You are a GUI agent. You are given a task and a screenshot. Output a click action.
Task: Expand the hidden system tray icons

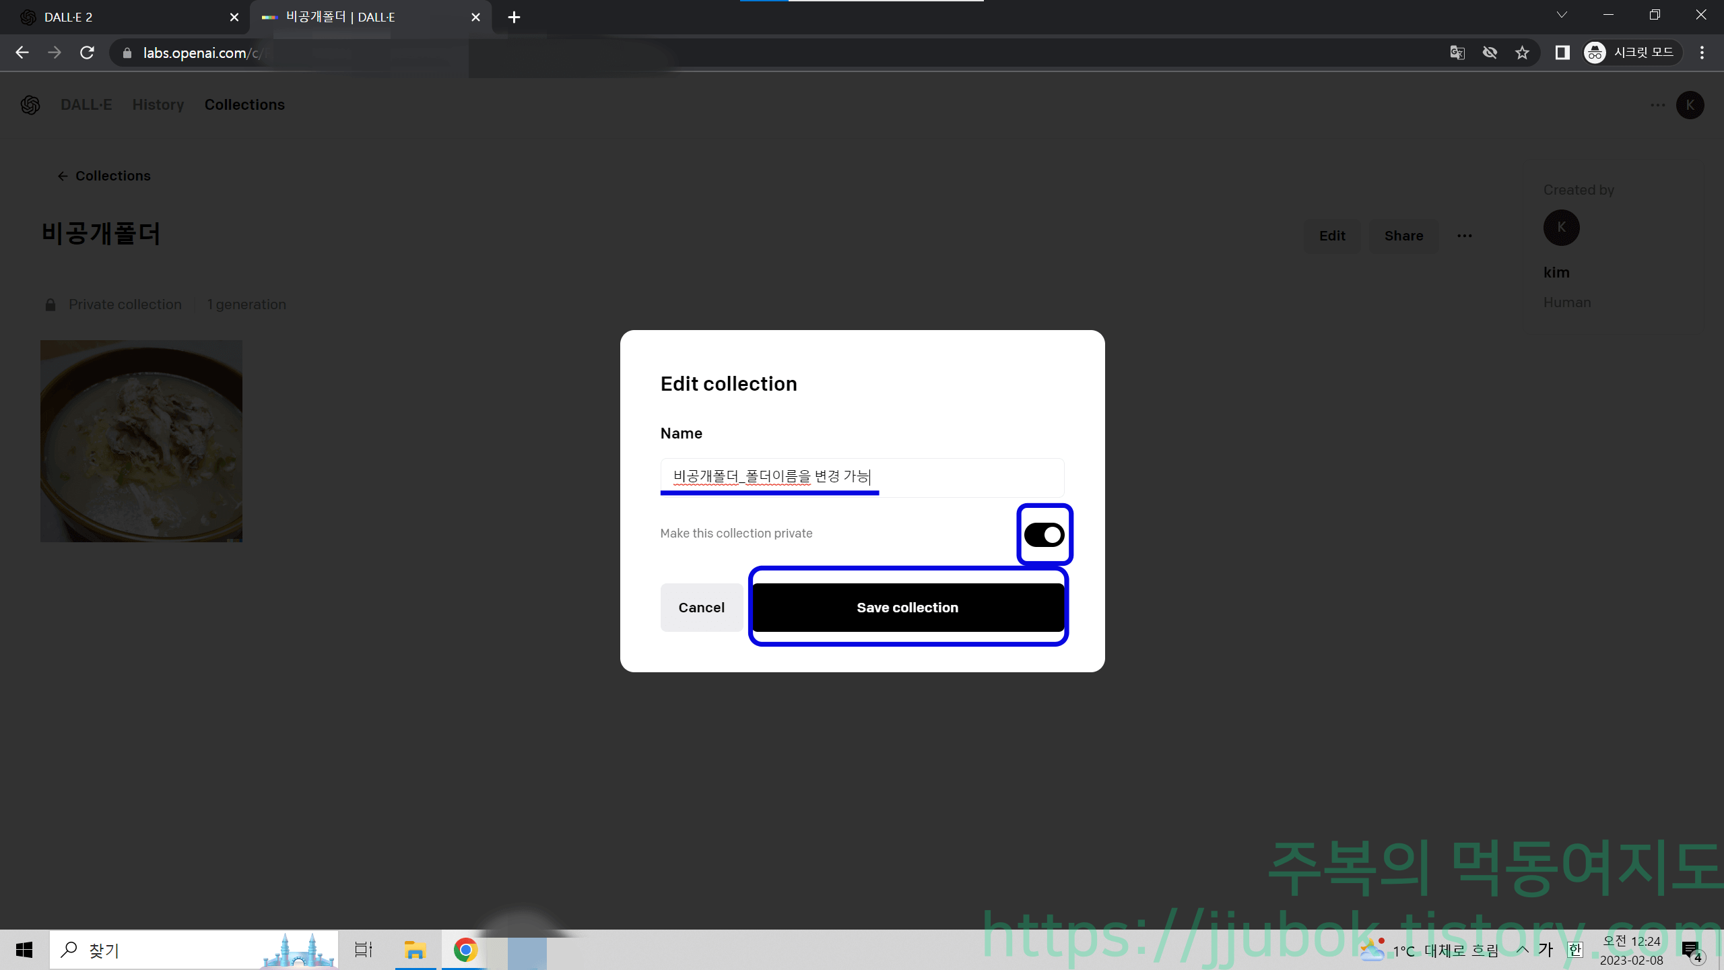point(1522,950)
